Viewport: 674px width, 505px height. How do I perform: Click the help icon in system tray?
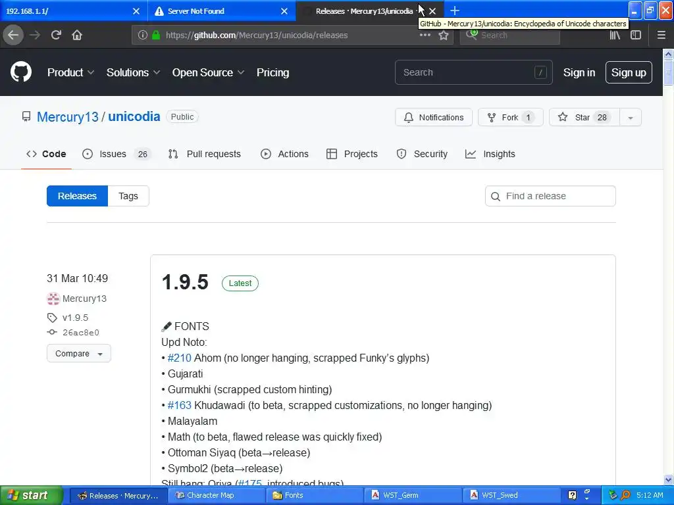572,495
